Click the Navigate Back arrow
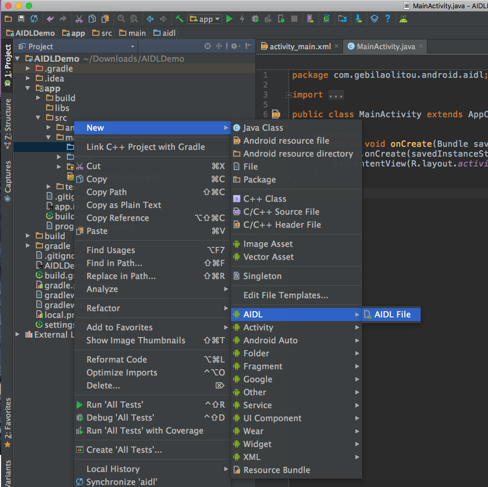 pos(150,19)
